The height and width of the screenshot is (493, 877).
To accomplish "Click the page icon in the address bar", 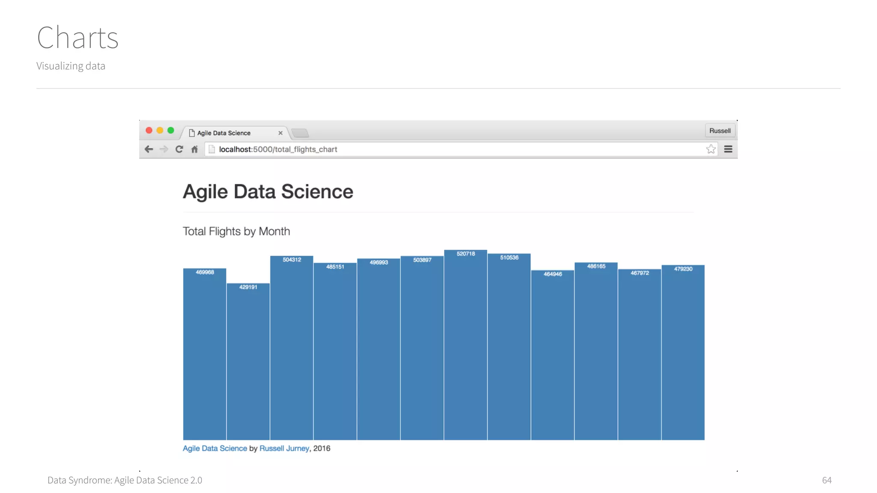I will (212, 149).
